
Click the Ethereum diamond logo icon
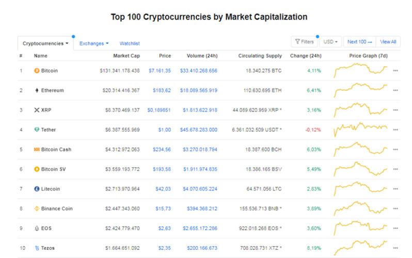(x=37, y=90)
